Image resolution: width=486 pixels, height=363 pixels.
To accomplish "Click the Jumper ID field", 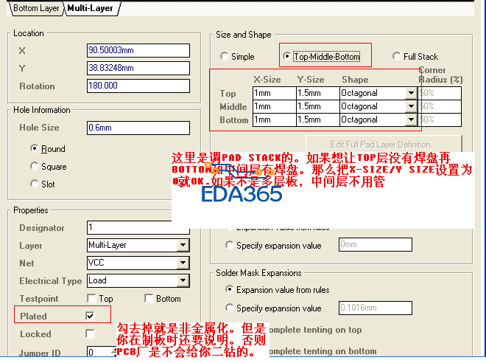I will (x=99, y=352).
